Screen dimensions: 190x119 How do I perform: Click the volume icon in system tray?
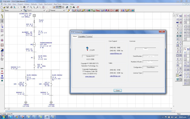pyautogui.click(x=172, y=117)
